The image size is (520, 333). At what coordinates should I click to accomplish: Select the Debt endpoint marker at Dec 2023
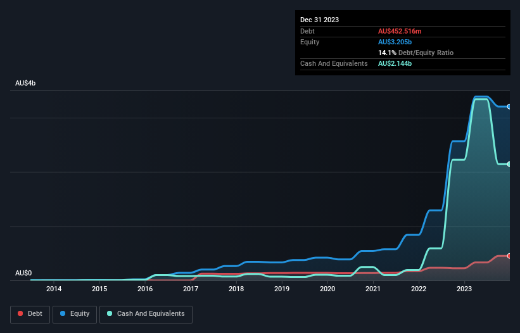tap(509, 256)
